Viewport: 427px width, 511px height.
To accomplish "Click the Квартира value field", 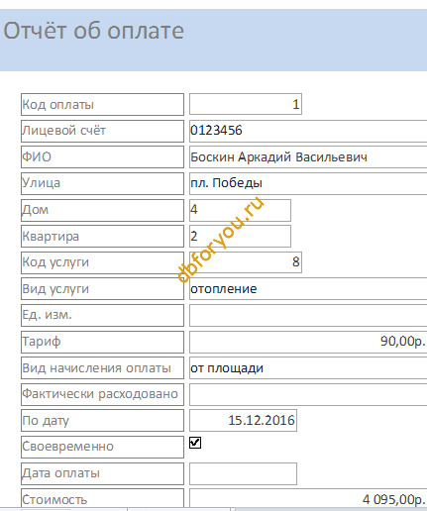I will tap(240, 237).
